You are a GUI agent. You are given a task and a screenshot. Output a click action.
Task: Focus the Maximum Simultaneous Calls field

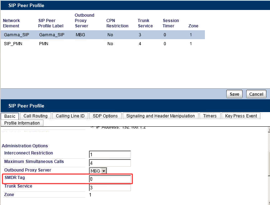click(110, 163)
